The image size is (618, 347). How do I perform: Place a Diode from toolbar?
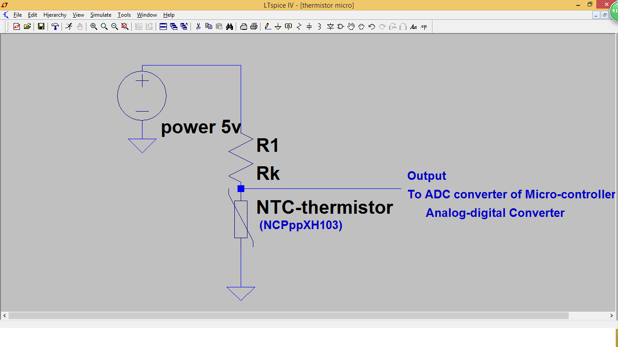(x=330, y=27)
